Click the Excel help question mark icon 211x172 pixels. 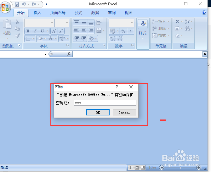[x=204, y=13]
